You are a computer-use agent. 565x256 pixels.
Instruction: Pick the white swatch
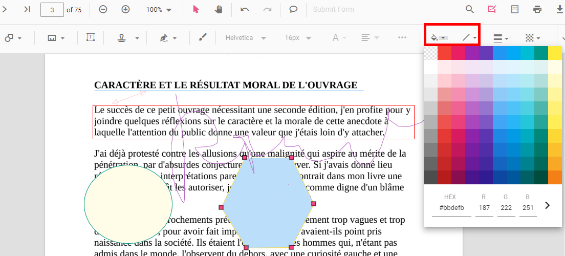point(430,67)
